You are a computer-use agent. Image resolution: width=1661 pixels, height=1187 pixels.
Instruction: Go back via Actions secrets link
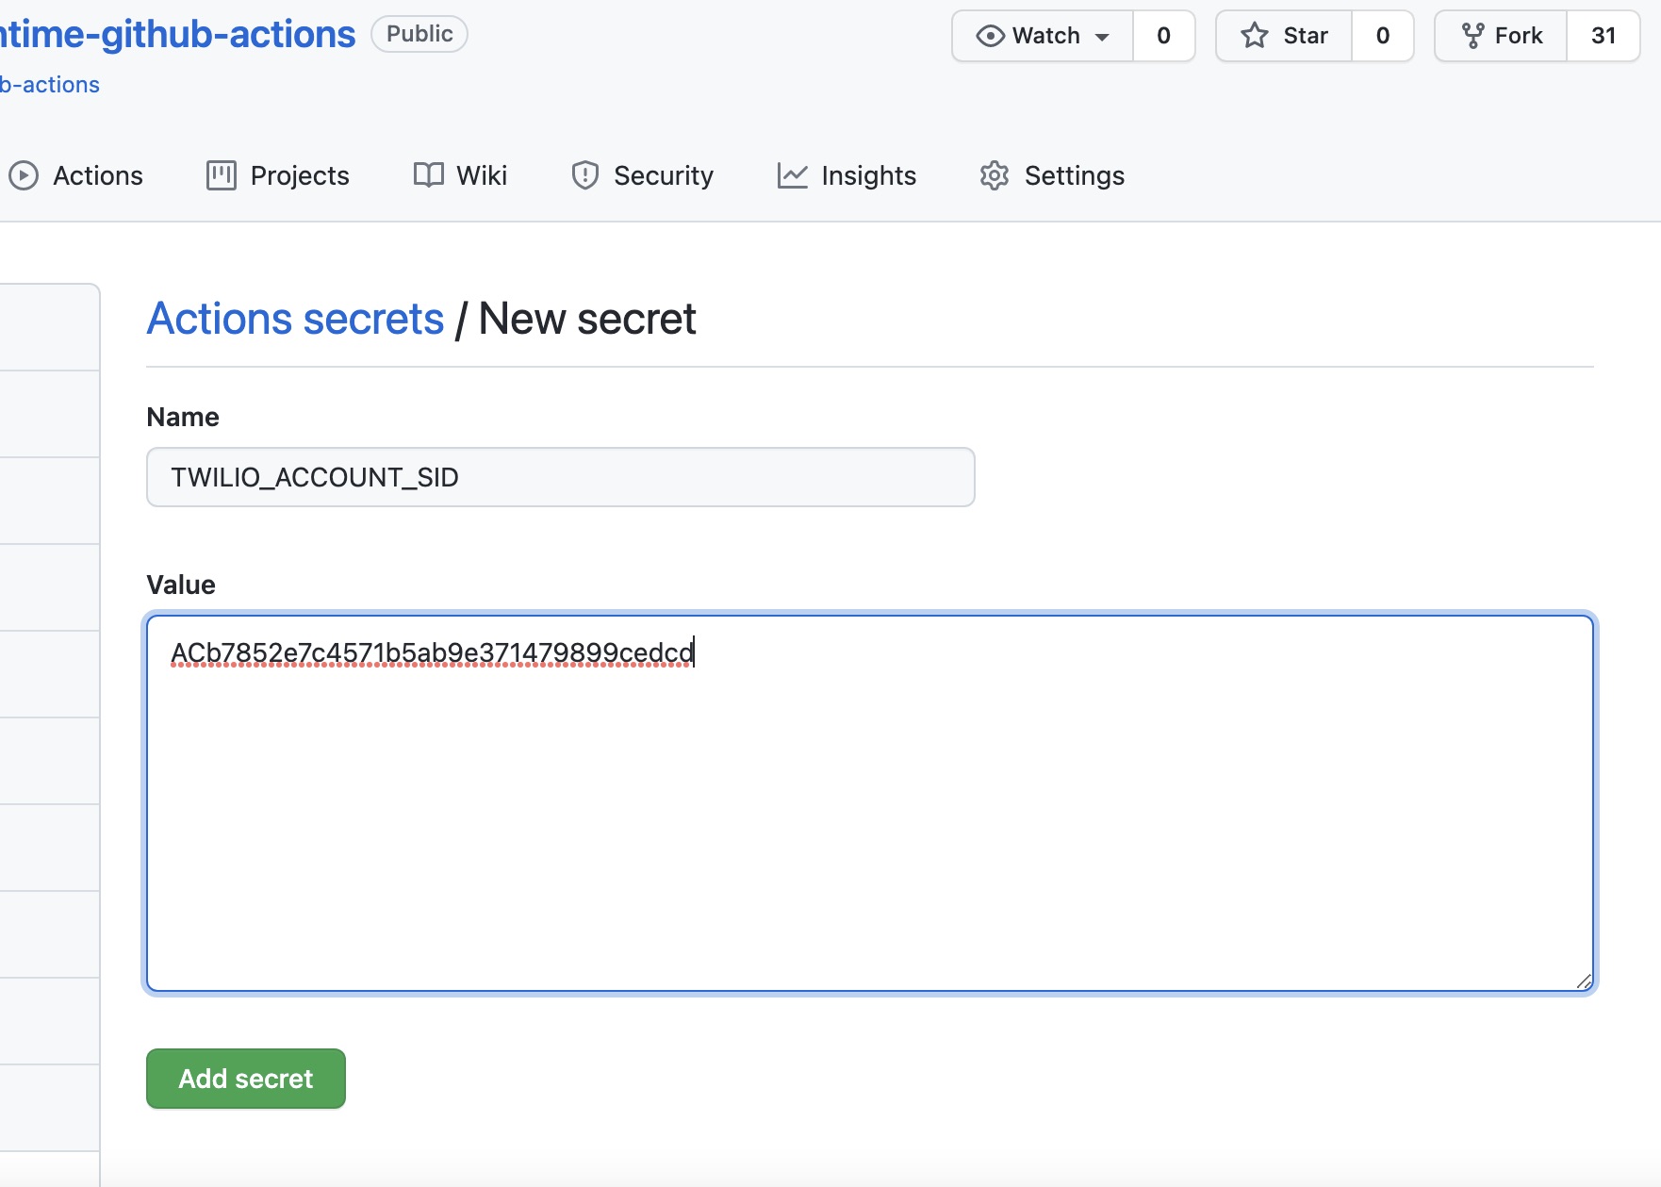coord(295,319)
